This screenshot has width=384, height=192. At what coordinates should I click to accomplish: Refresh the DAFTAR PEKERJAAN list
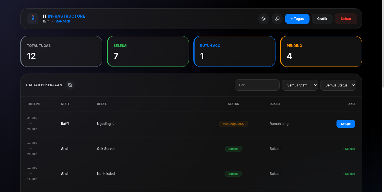click(70, 85)
